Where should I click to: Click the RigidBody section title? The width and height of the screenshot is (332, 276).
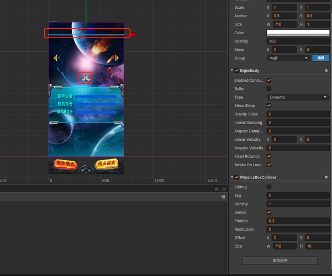(x=250, y=71)
